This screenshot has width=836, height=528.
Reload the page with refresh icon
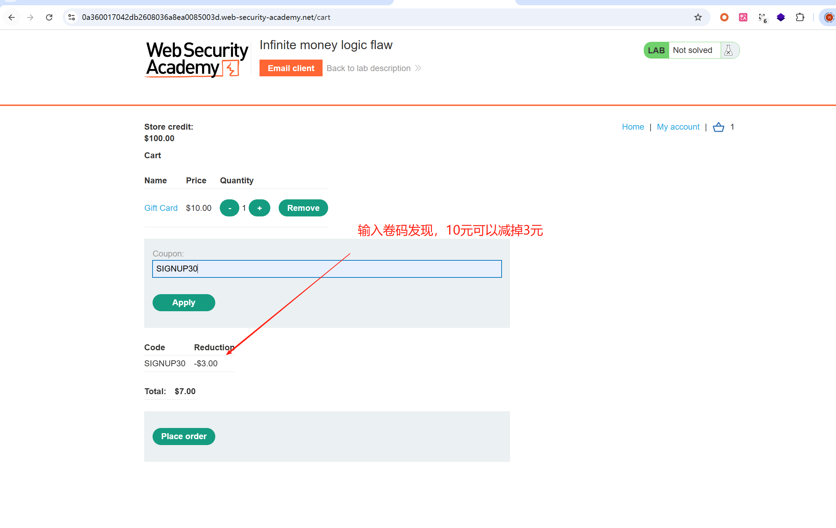[49, 17]
